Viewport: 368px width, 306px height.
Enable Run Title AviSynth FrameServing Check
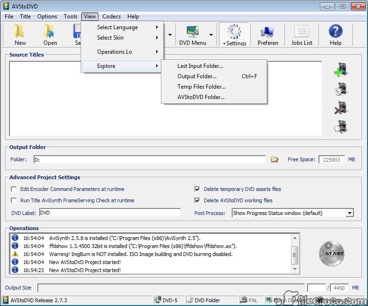pyautogui.click(x=14, y=200)
